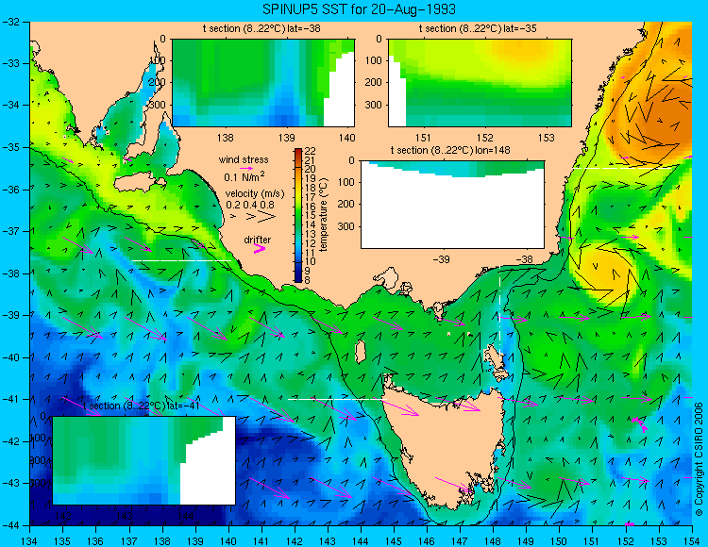Click the 11 label on the colorbar

(311, 252)
